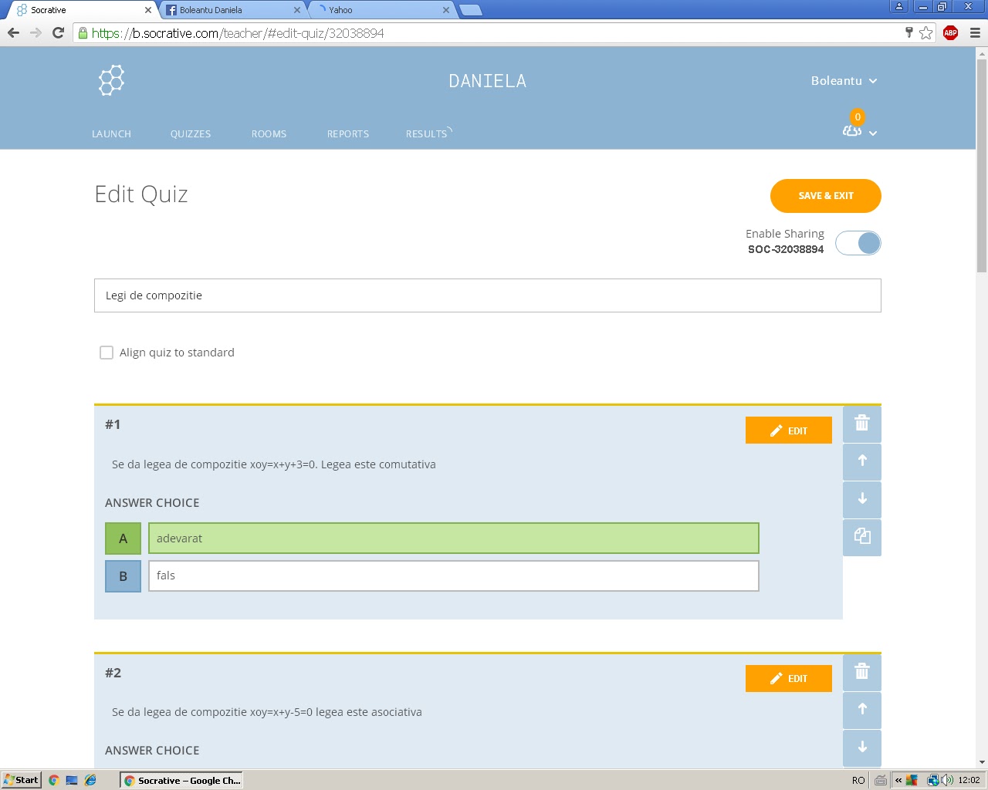Screen dimensions: 988x790
Task: Click the 12:02 taskbar clock
Action: click(969, 780)
